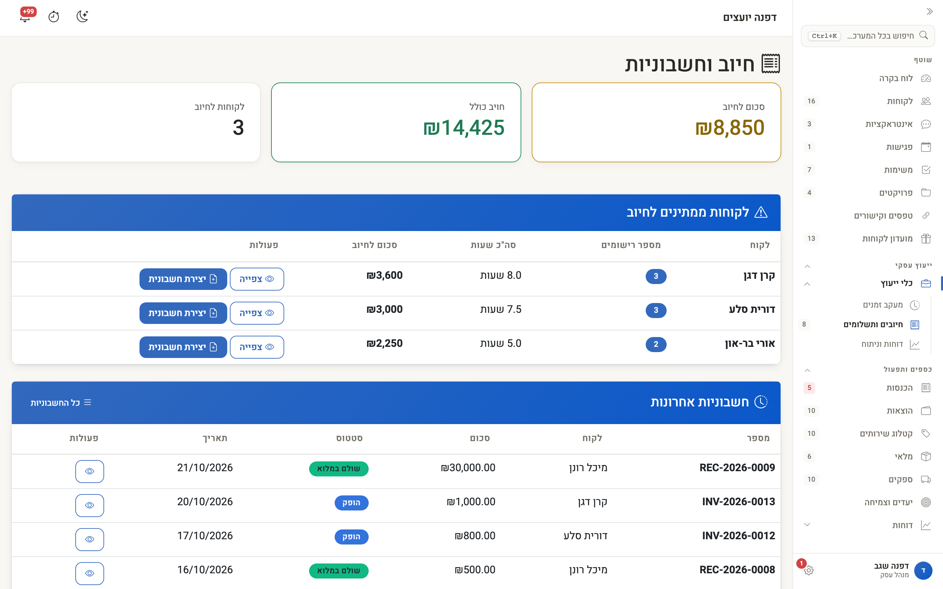The width and height of the screenshot is (943, 589).
Task: Click יצירת חשבונית for קרן דגן
Action: [183, 279]
